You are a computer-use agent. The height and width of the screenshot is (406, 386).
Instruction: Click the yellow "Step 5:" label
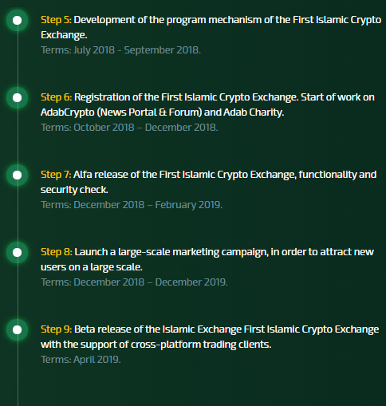click(x=56, y=20)
